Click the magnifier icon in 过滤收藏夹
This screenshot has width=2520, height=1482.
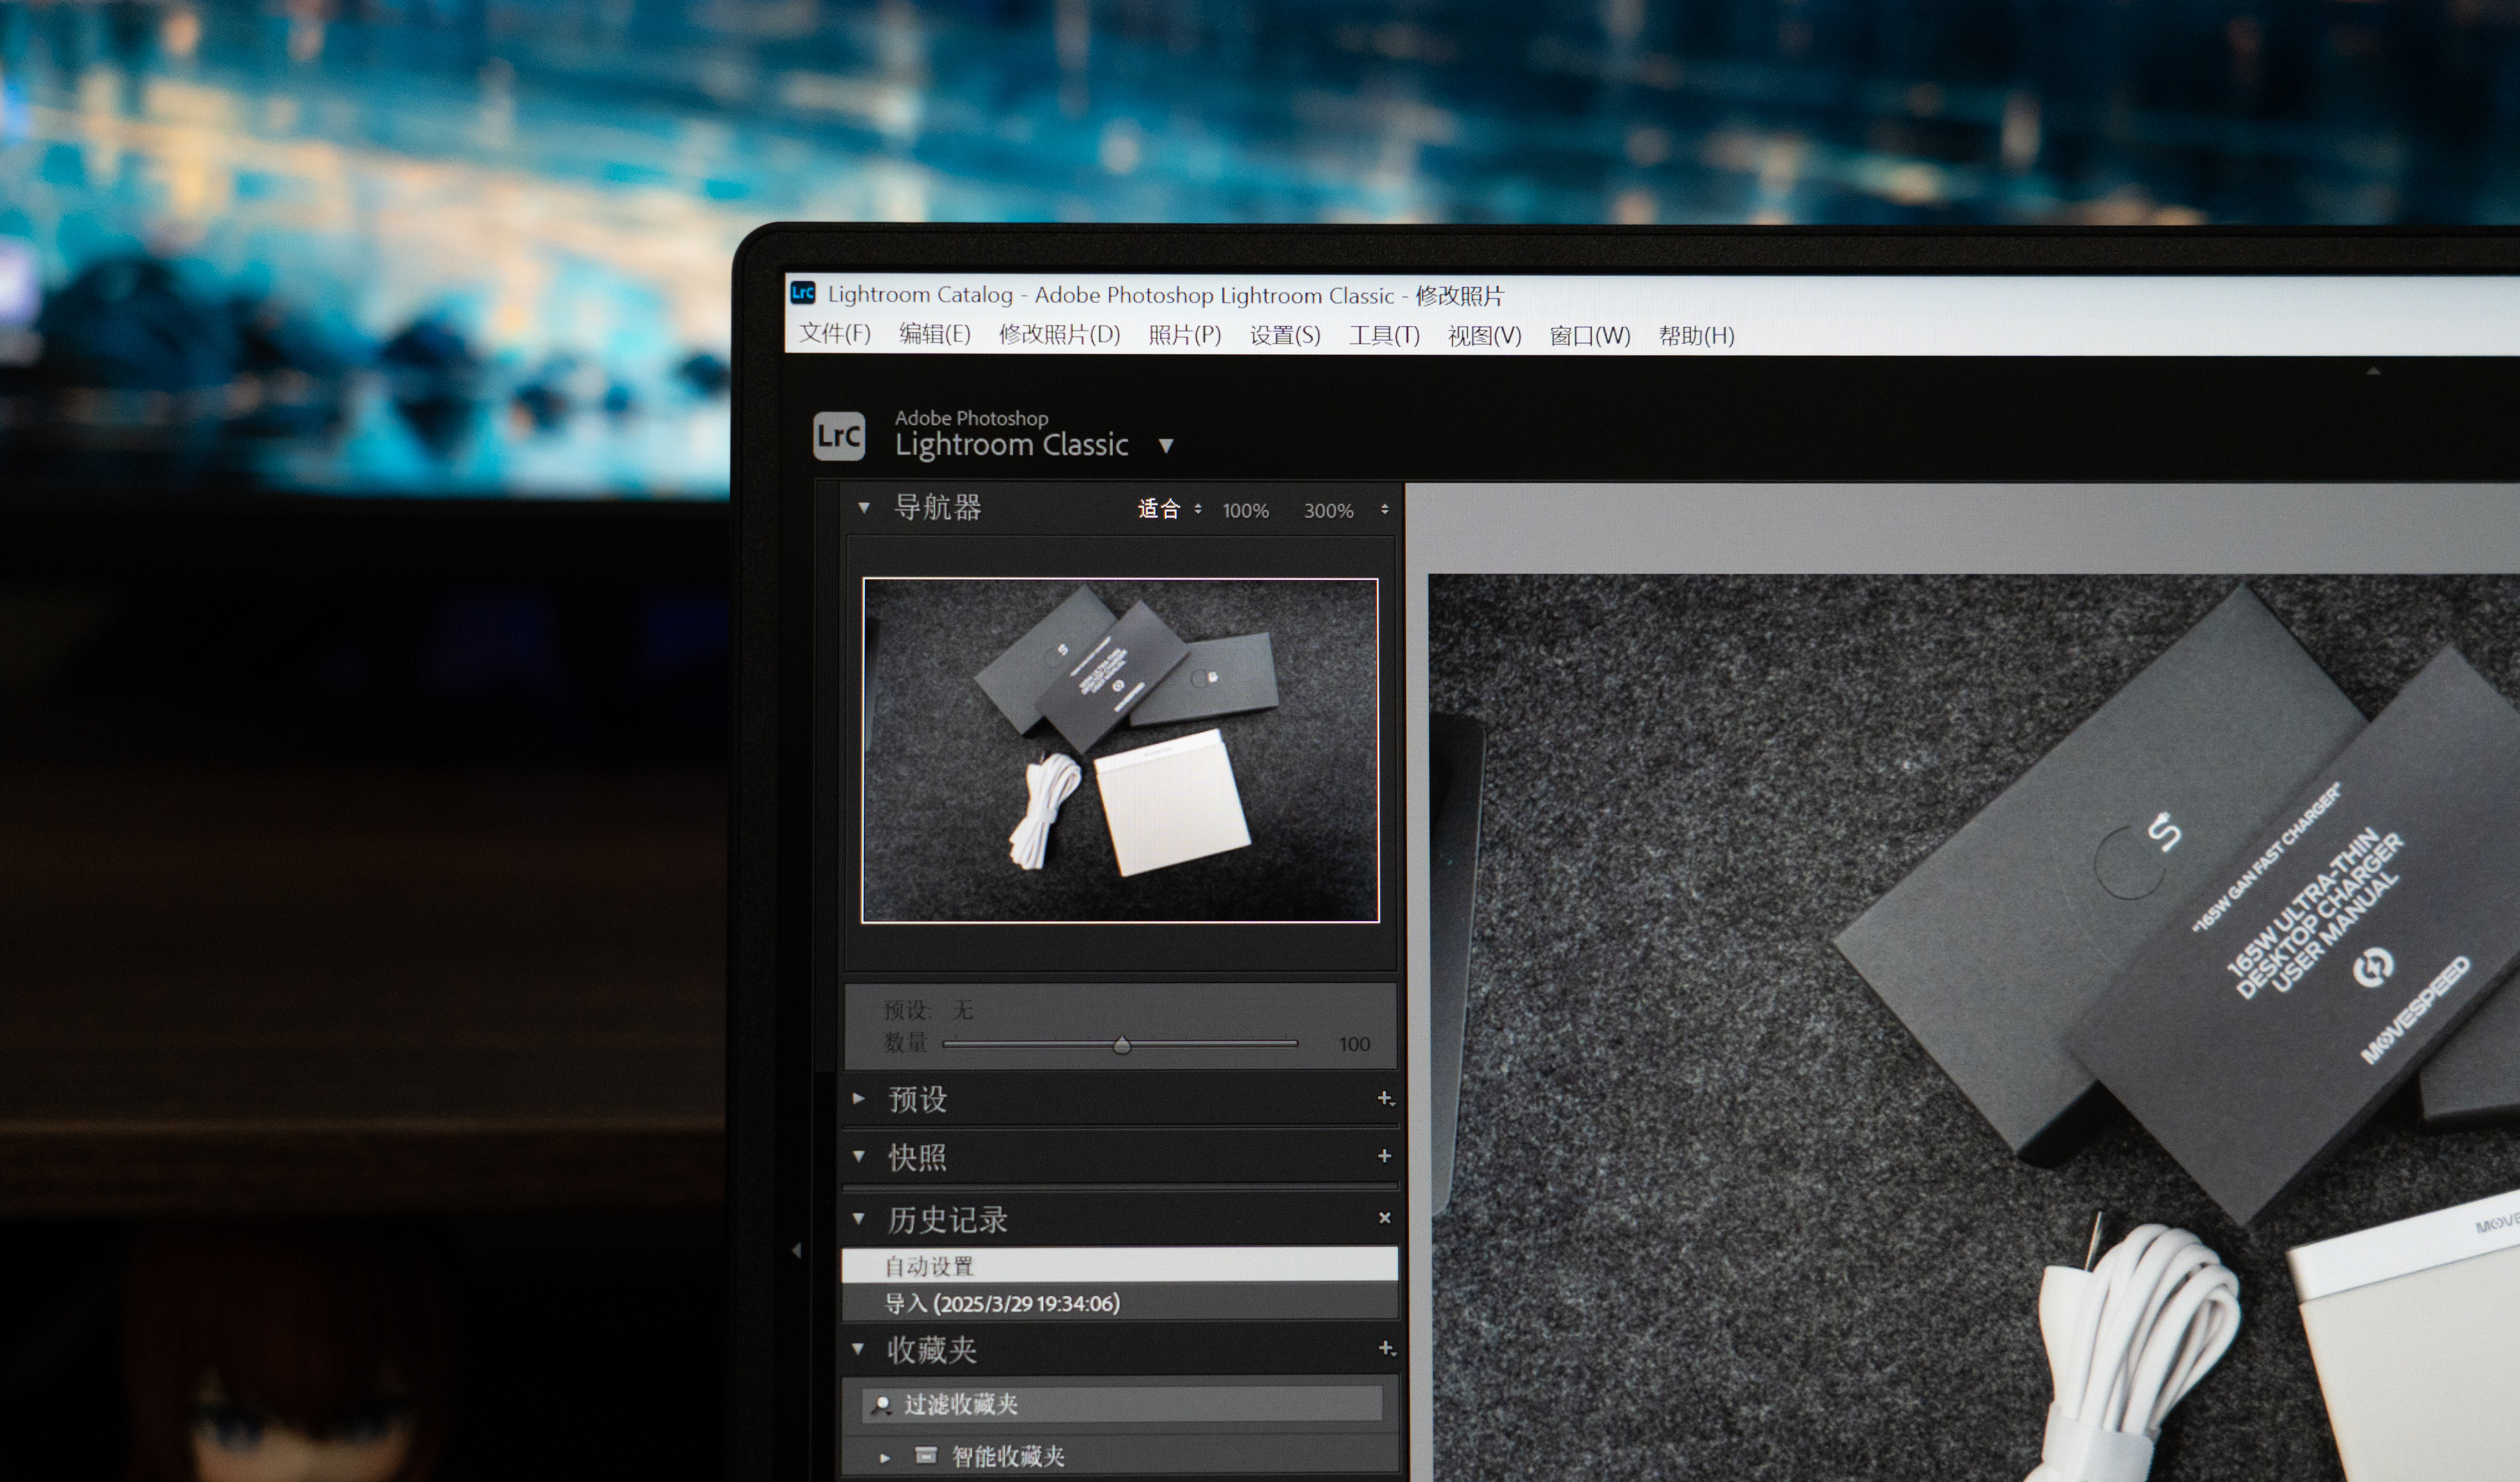(x=881, y=1405)
